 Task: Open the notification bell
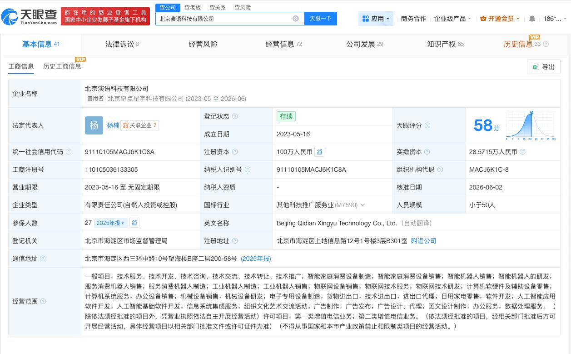(x=532, y=19)
